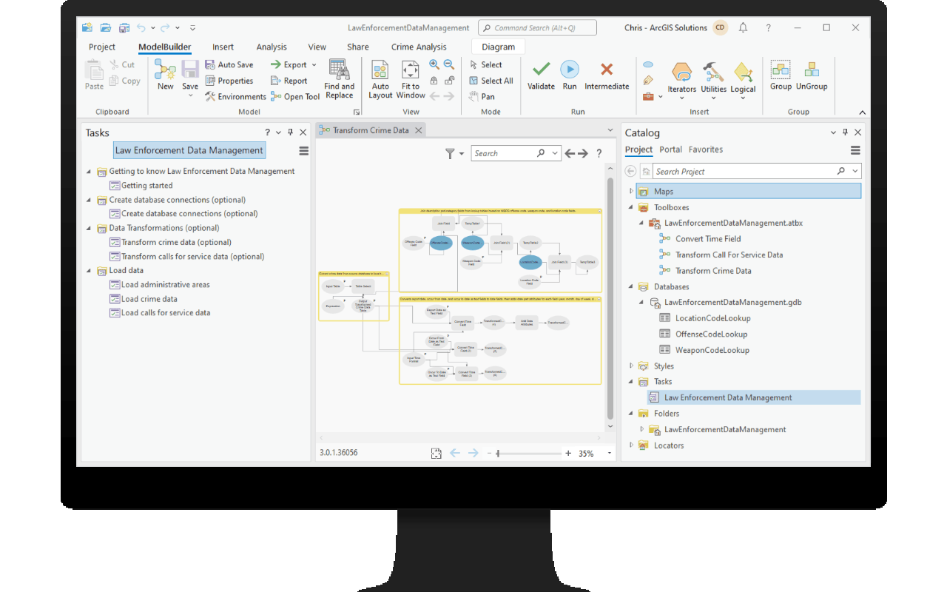The width and height of the screenshot is (947, 592).
Task: Open the Logical tools menu
Action: (743, 77)
